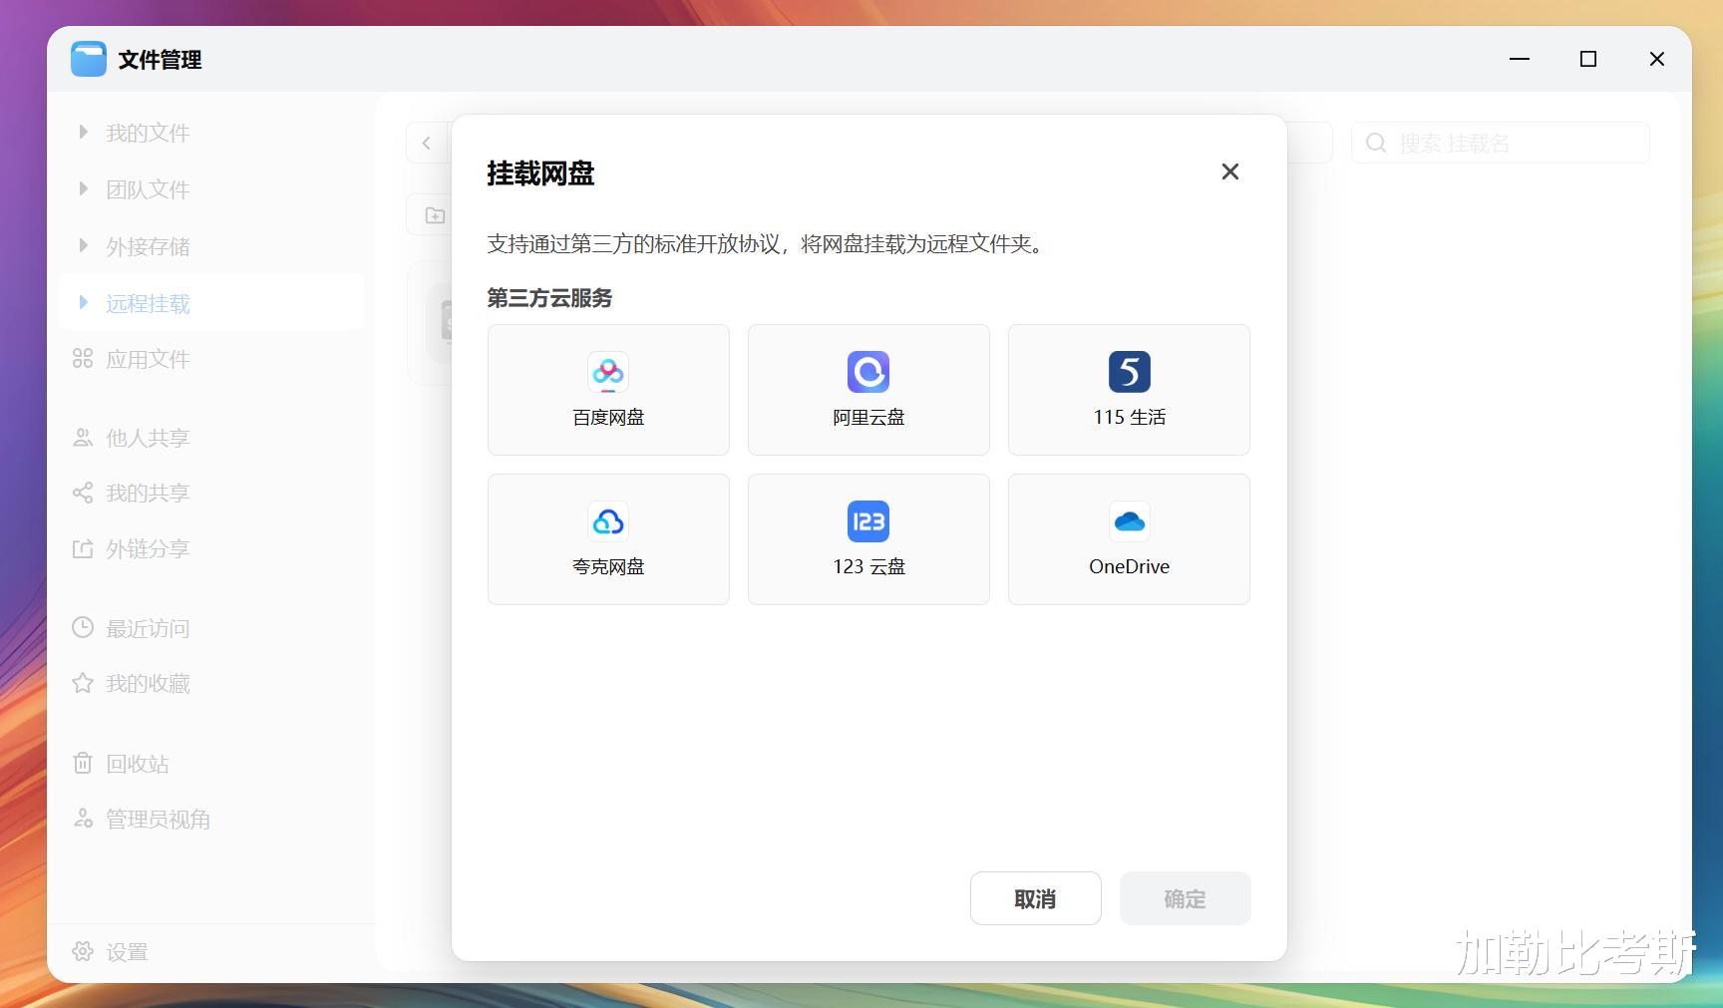Expand the 外接存储 tree arrow
1723x1008 pixels.
pyautogui.click(x=83, y=245)
